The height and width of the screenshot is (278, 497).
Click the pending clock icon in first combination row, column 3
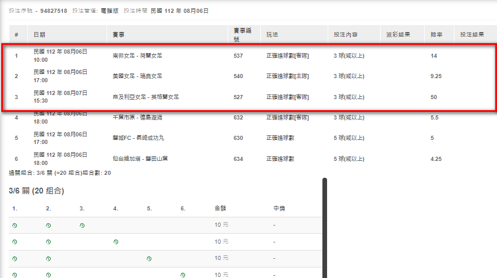pyautogui.click(x=82, y=225)
